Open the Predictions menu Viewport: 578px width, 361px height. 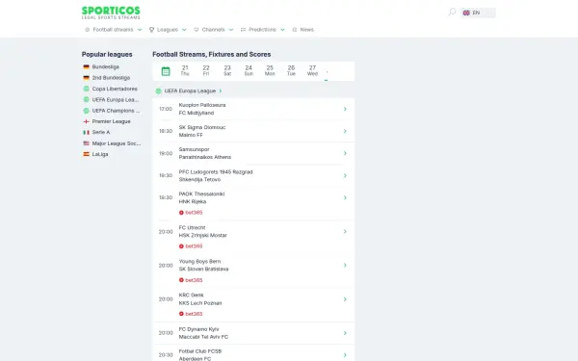(262, 30)
